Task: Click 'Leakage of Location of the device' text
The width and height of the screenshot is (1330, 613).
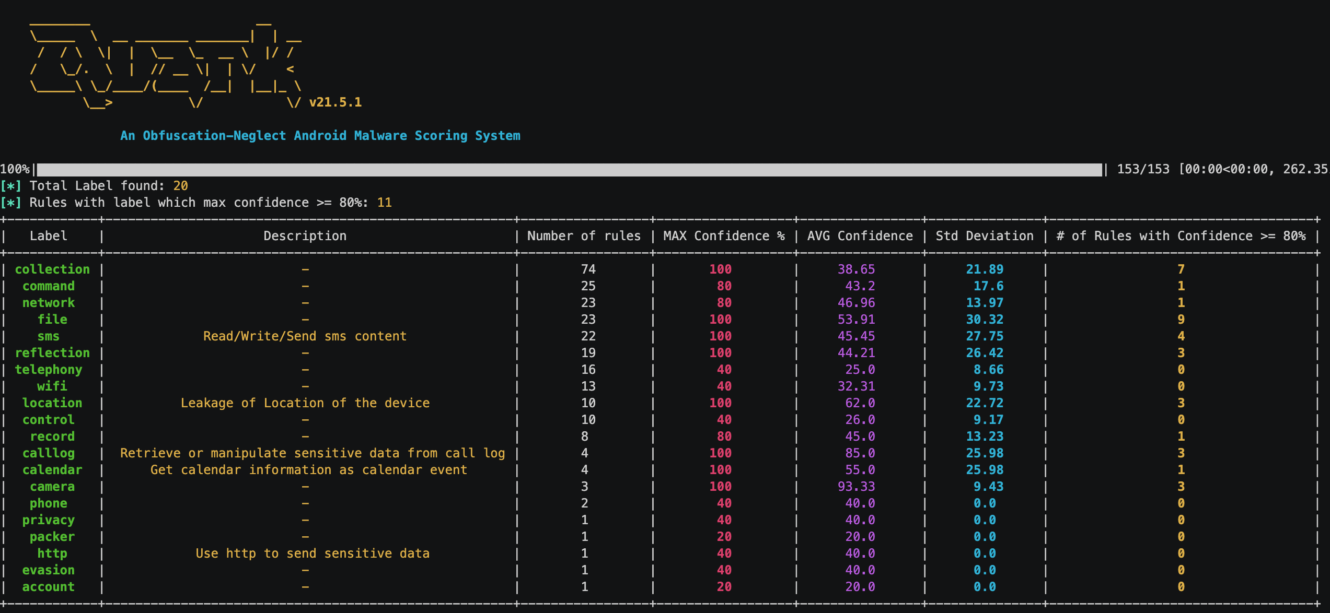Action: pos(305,403)
